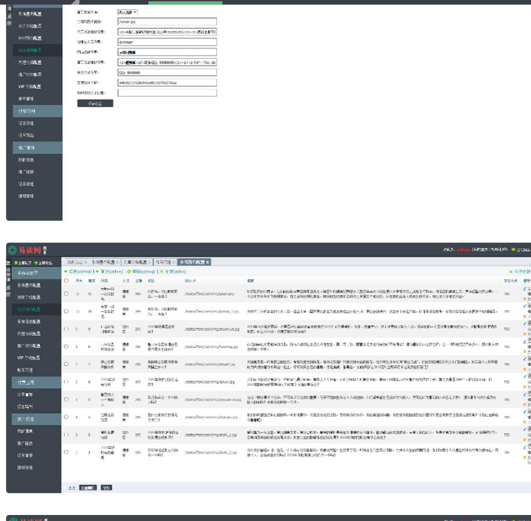Image resolution: width=531 pixels, height=521 pixels.
Task: Click the pencil edit icon in first table row
Action: (x=525, y=289)
